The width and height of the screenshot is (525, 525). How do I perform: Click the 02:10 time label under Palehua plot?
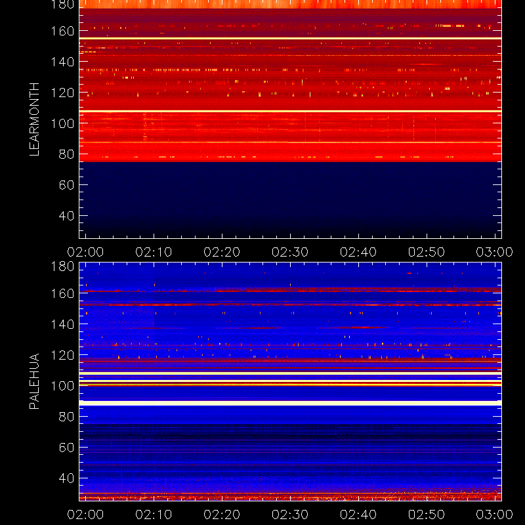pos(154,514)
